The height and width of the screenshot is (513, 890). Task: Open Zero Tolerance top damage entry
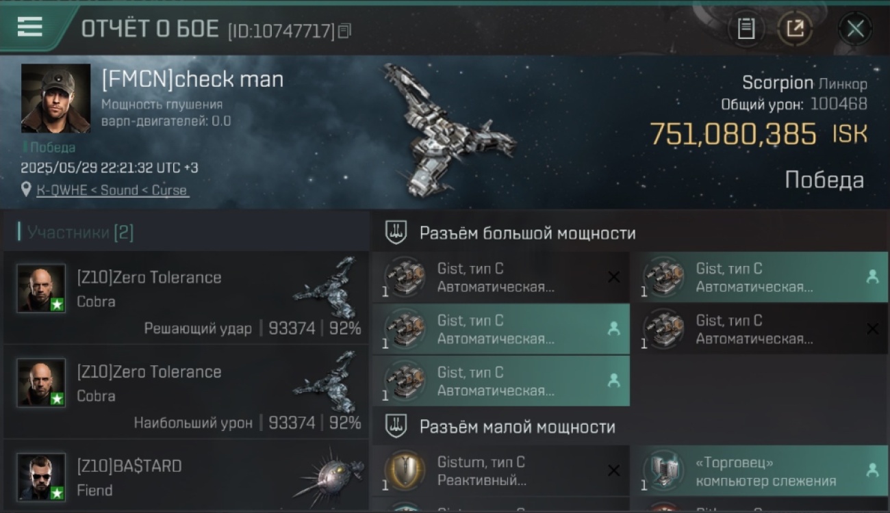point(186,392)
